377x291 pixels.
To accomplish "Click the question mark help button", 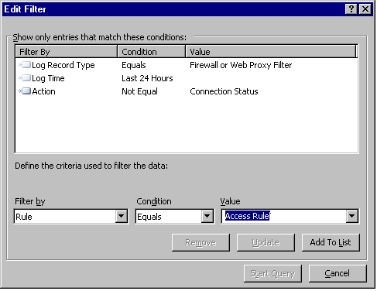I will (351, 9).
